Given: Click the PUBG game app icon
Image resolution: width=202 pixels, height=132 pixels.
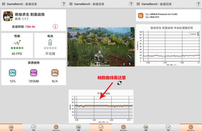Looking at the screenshot, I should point(8,17).
